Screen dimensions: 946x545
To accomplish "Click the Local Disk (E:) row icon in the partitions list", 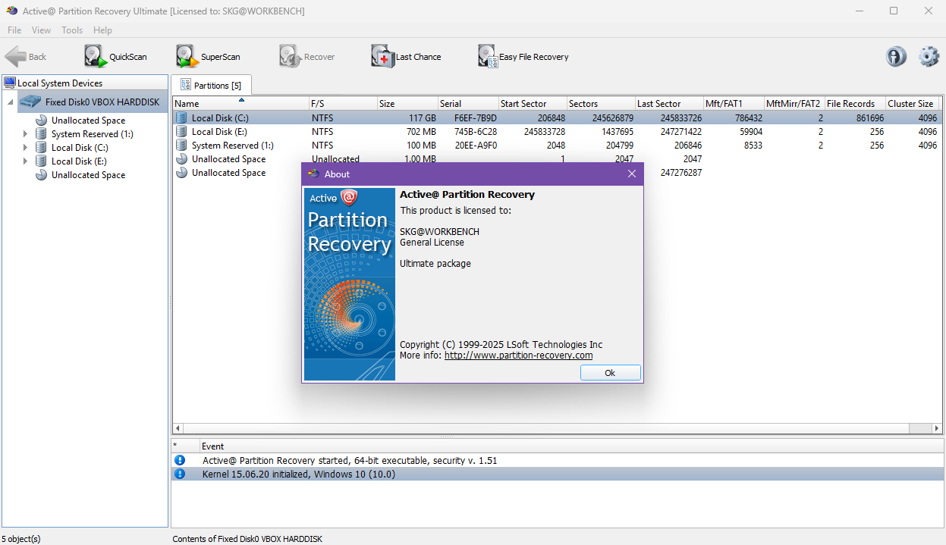I will [x=181, y=131].
